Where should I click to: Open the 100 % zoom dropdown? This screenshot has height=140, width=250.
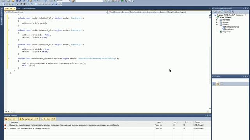tap(12, 112)
